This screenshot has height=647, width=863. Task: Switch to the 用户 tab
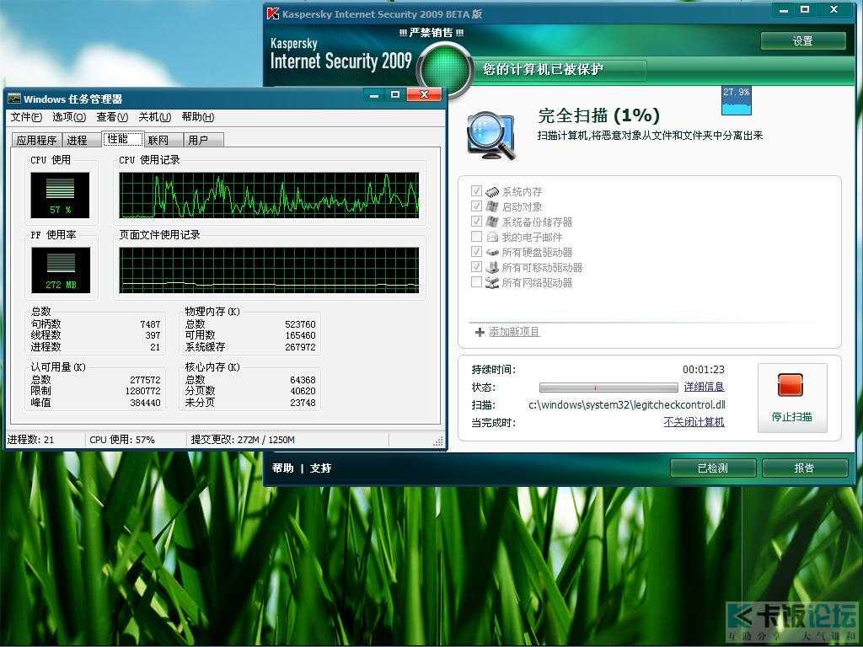point(203,141)
